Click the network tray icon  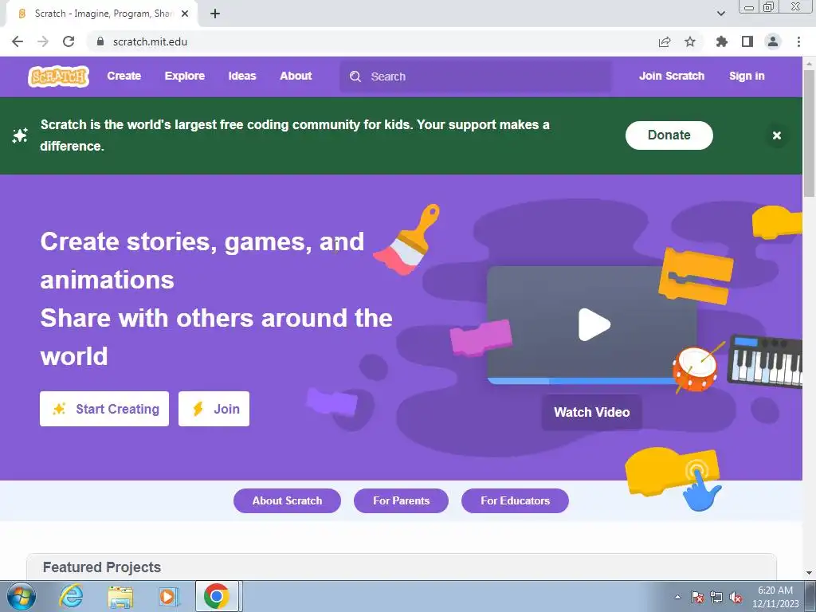click(716, 598)
